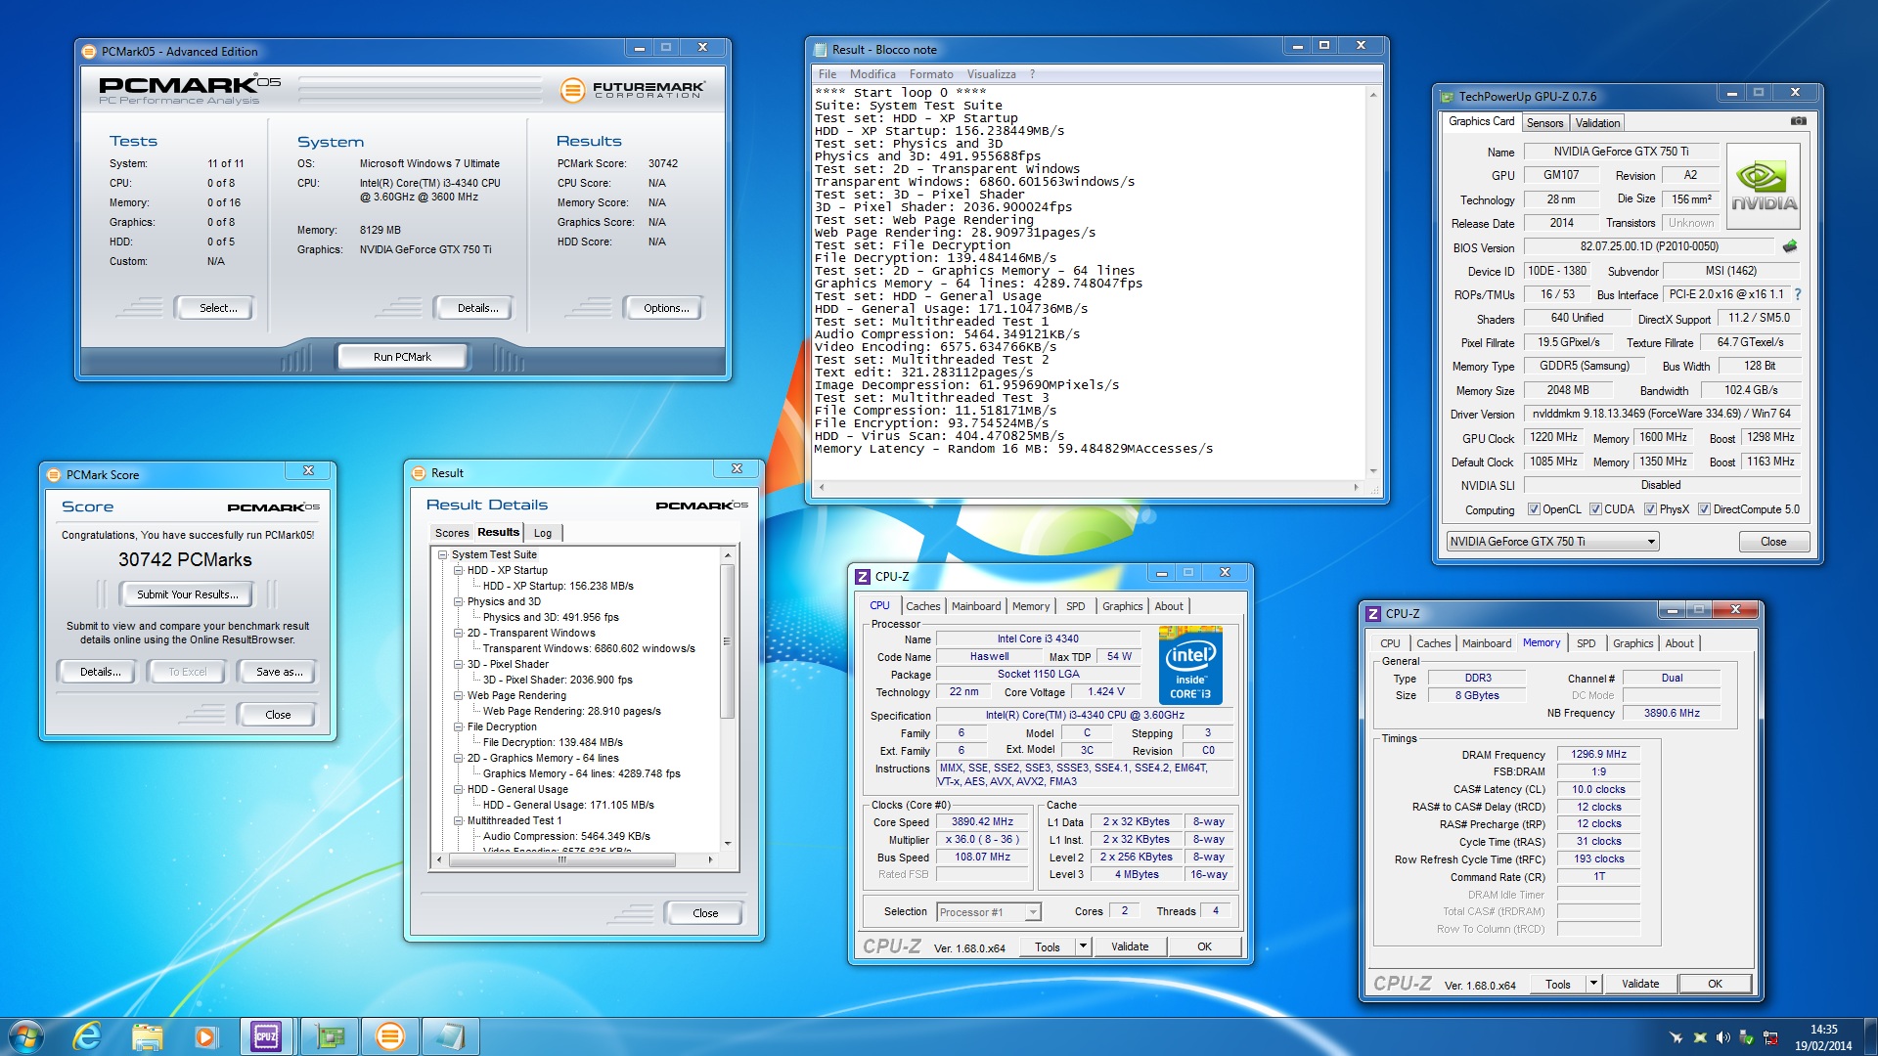This screenshot has height=1056, width=1878.
Task: Click the Notepad title bar icon
Action: [x=820, y=50]
